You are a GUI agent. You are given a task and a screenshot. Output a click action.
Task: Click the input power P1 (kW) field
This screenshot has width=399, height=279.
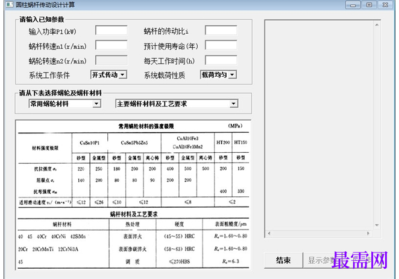coord(112,30)
